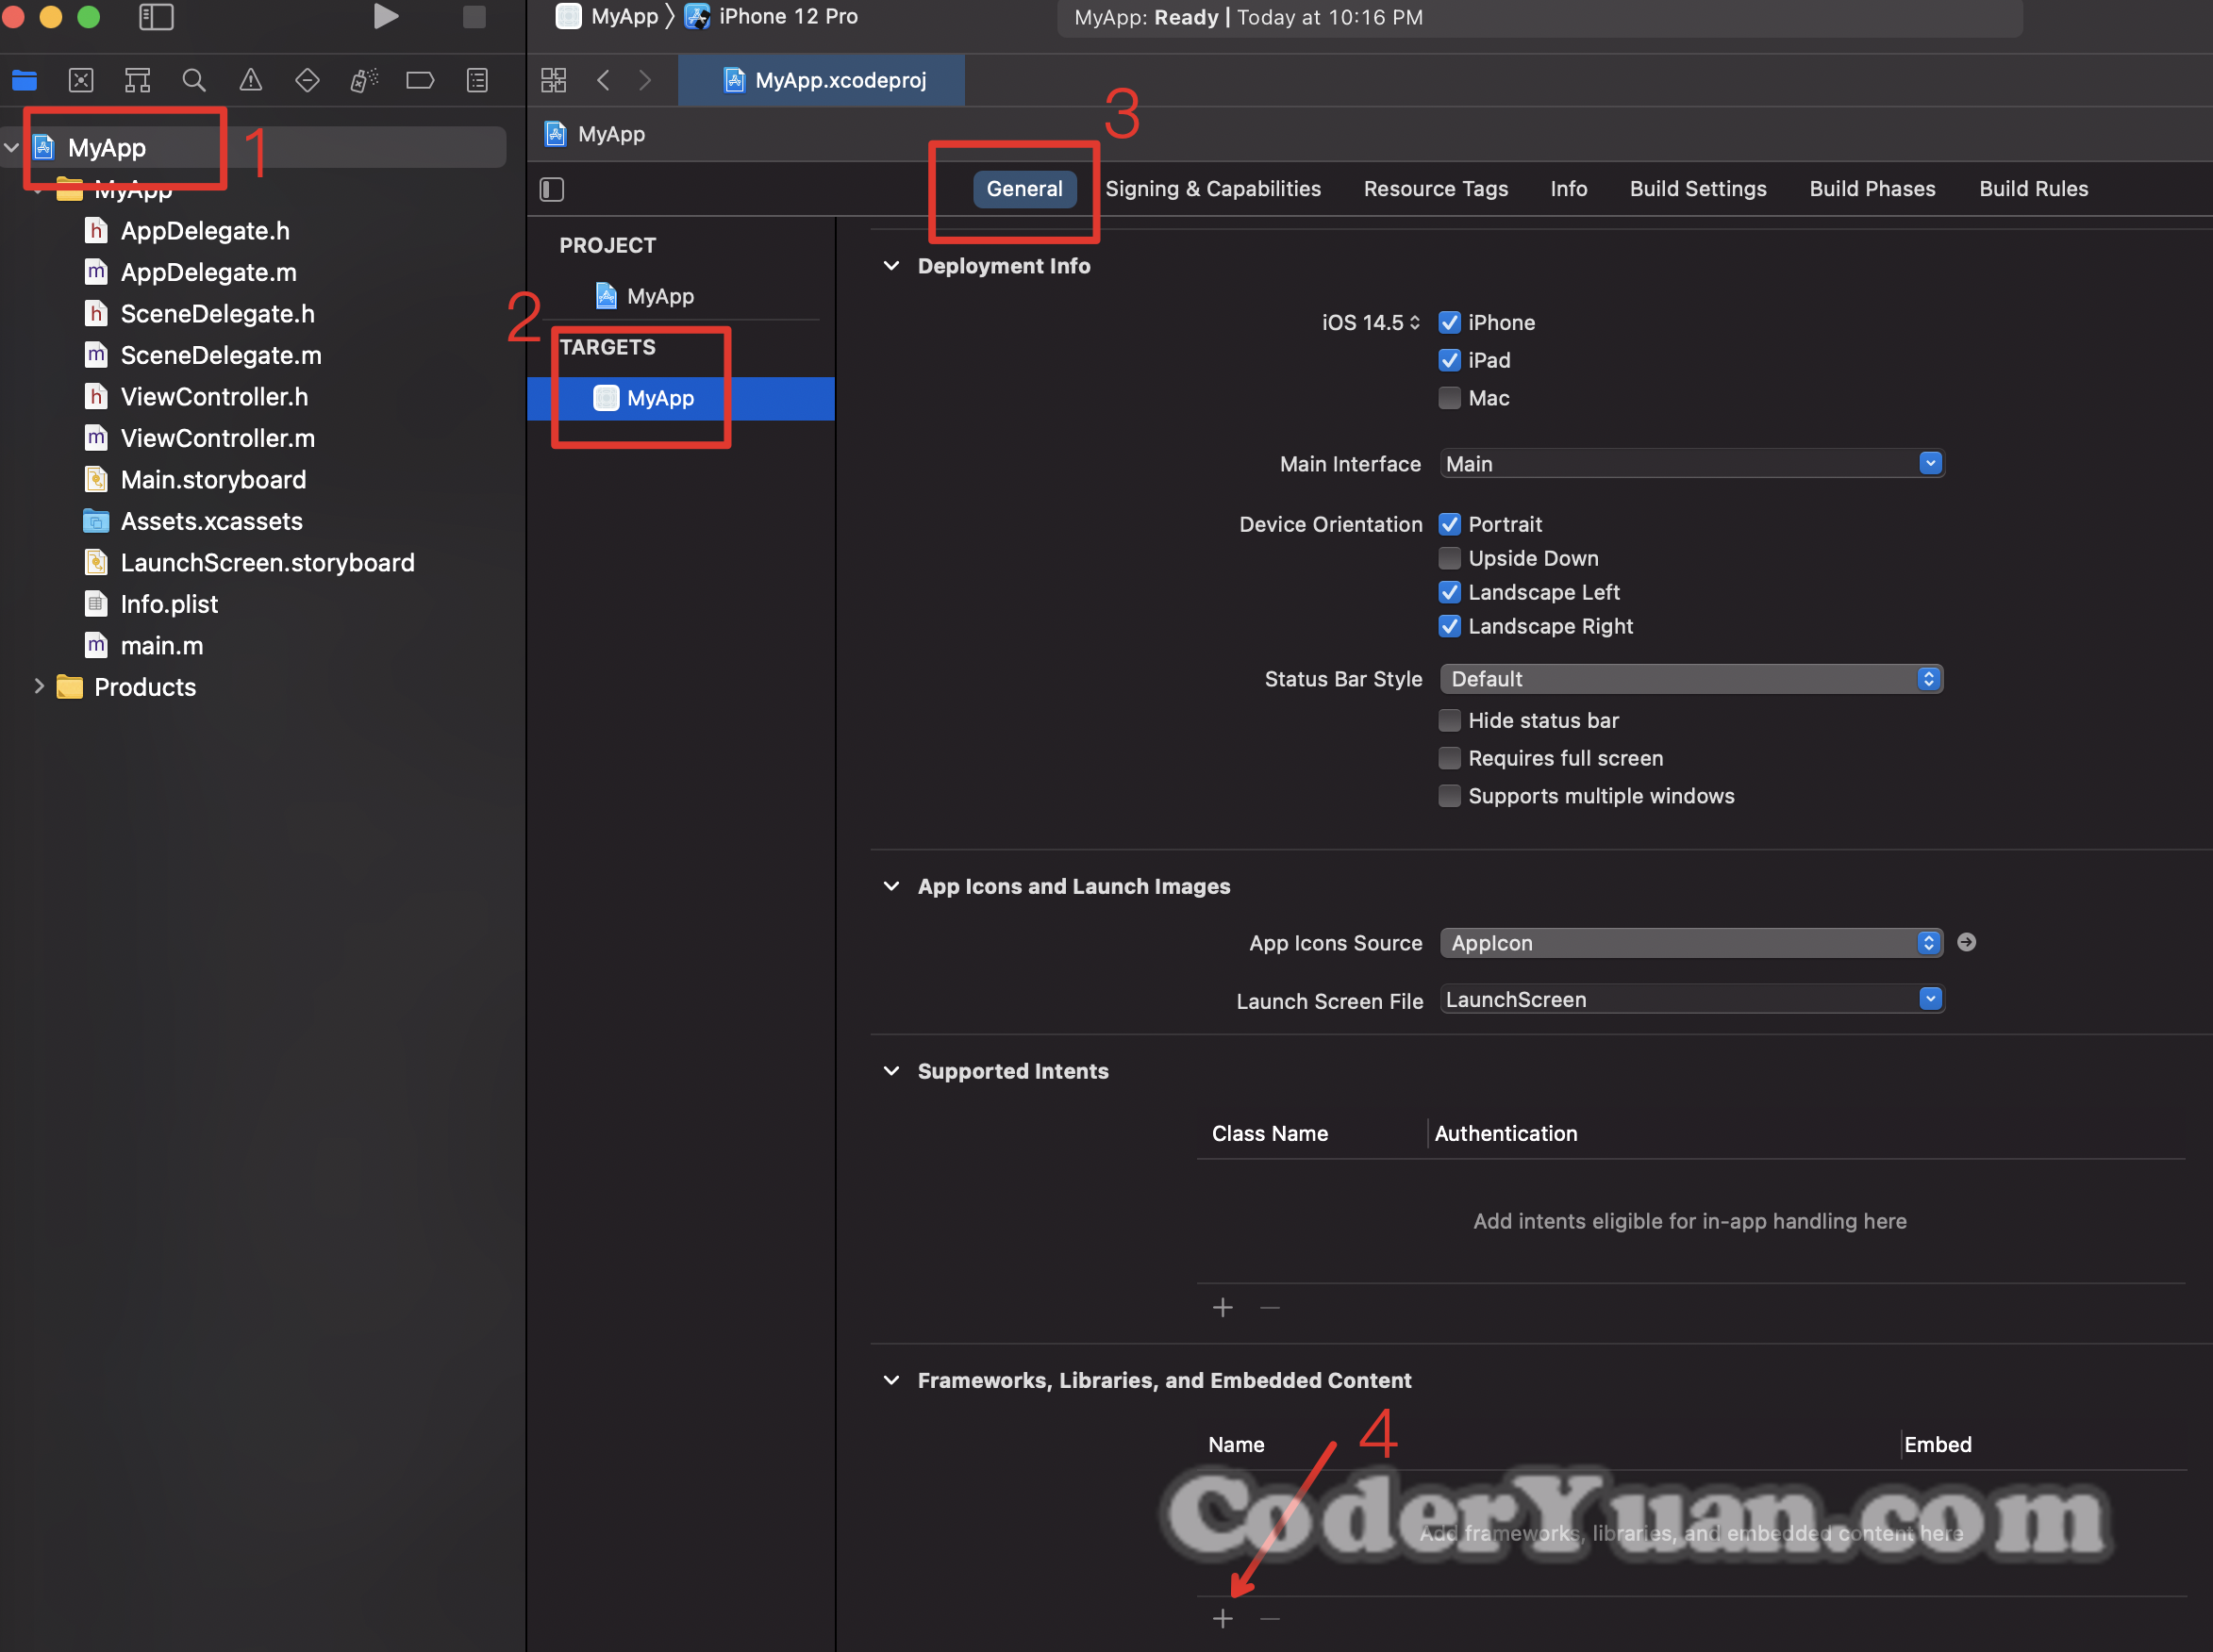Click minus button under Supported Intents
Screen dimensions: 2213x1652
coord(1270,1307)
